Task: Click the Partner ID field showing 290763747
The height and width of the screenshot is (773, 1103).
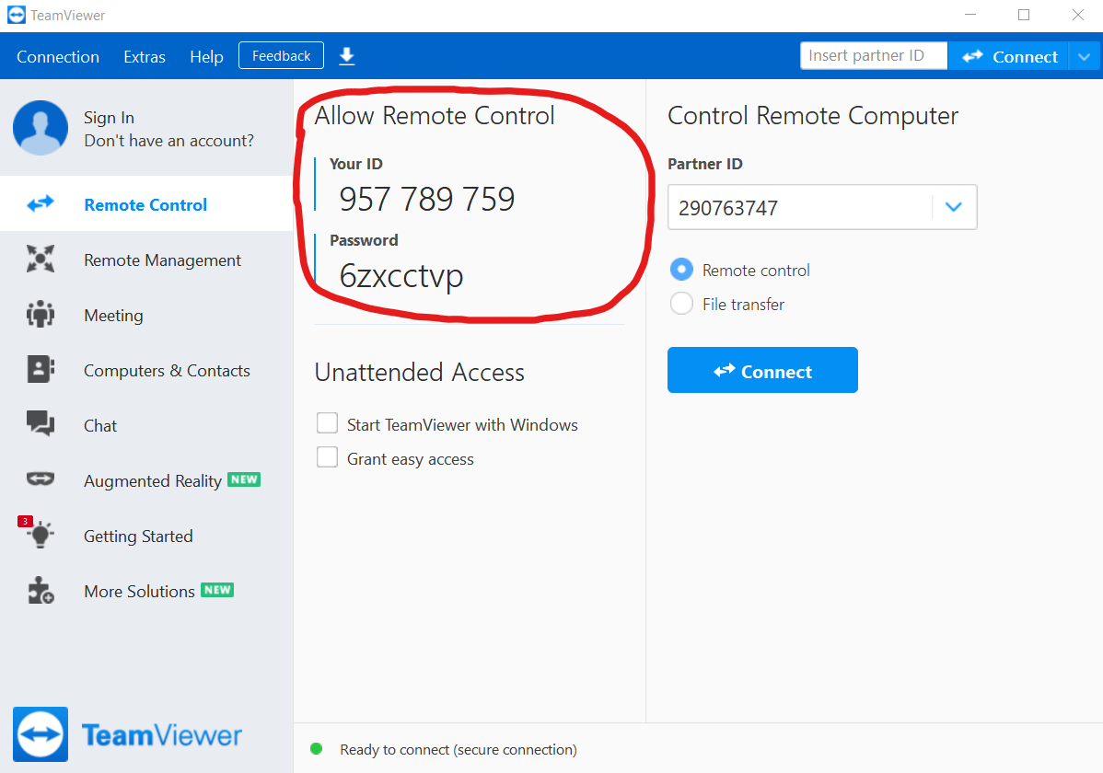Action: pos(800,207)
